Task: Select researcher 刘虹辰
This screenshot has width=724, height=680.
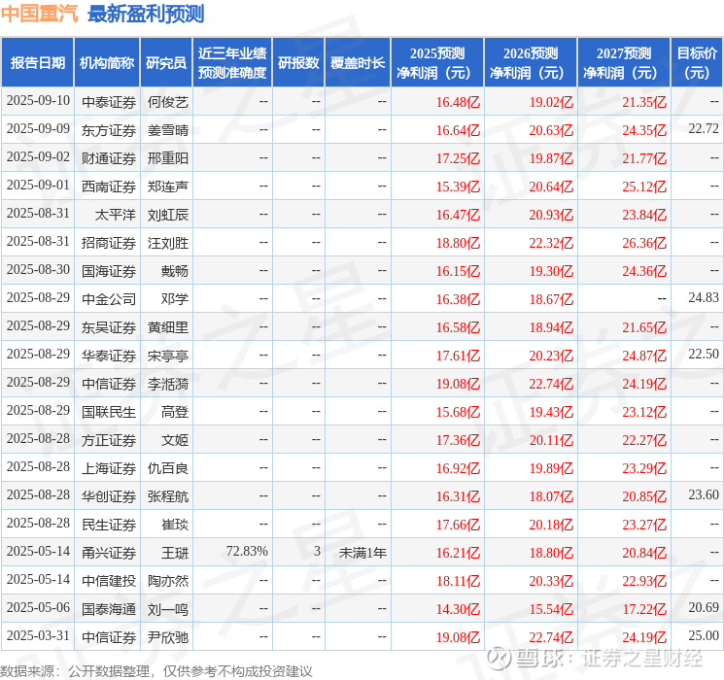Action: click(x=168, y=215)
